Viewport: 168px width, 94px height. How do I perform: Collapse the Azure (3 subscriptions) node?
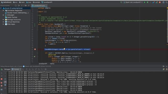tap(1, 8)
